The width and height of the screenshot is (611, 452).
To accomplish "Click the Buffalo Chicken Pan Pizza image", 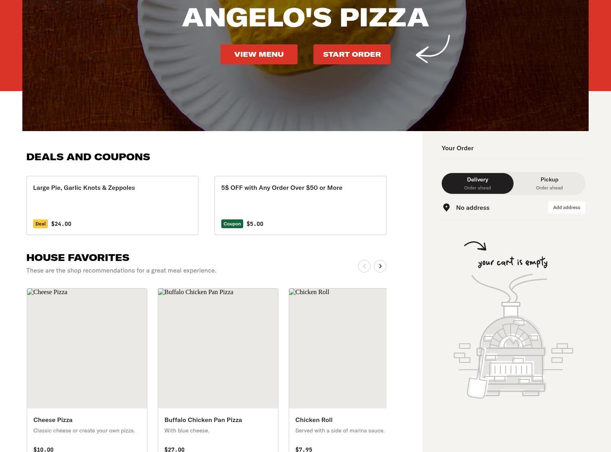I will (x=218, y=348).
